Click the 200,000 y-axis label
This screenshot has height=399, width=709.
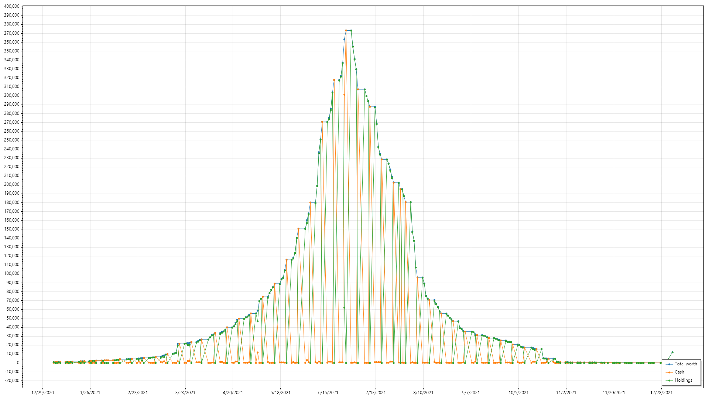point(11,184)
